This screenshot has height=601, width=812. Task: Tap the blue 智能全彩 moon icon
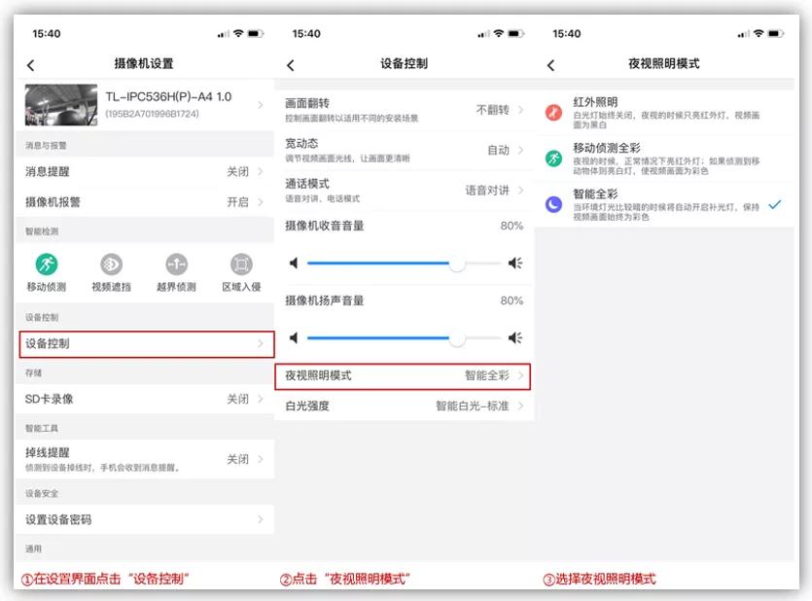552,203
